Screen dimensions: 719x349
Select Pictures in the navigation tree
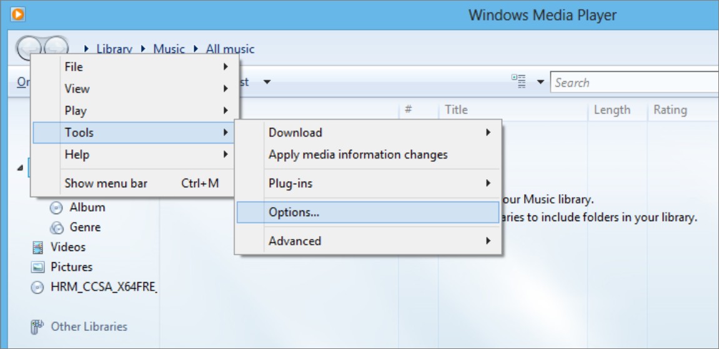[x=72, y=267]
